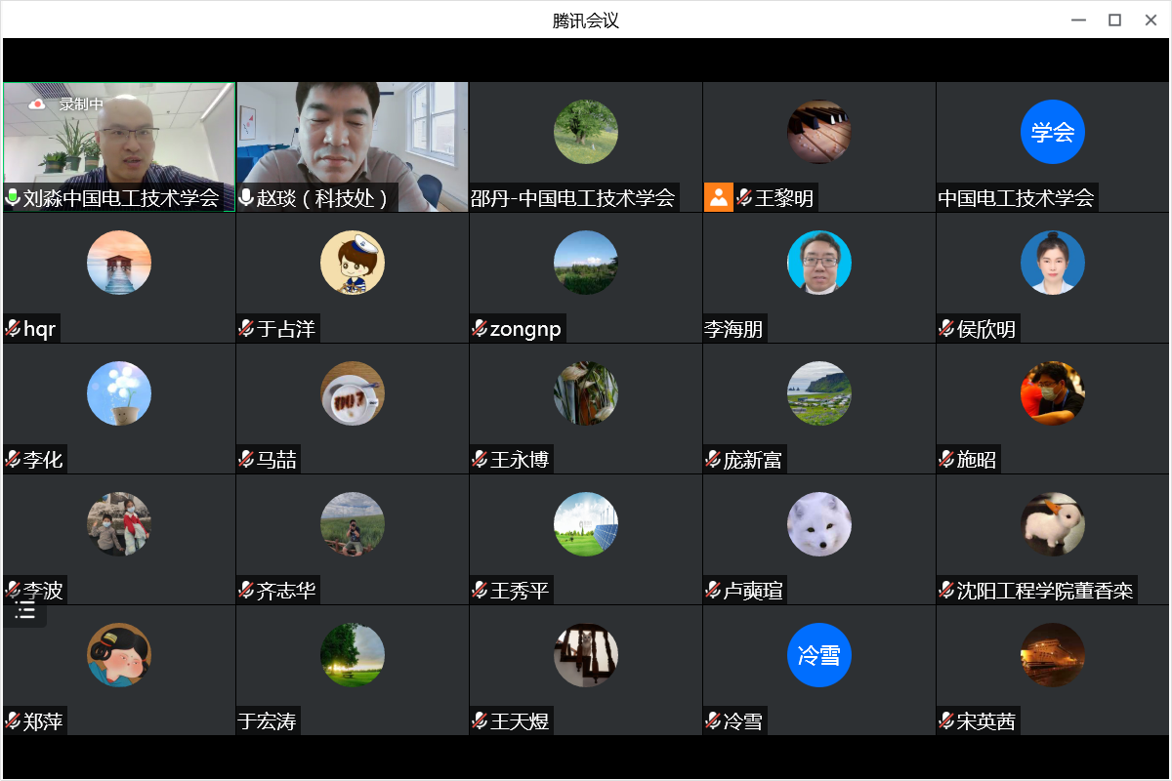Click the orange host badge beside 王黎明

(x=718, y=198)
